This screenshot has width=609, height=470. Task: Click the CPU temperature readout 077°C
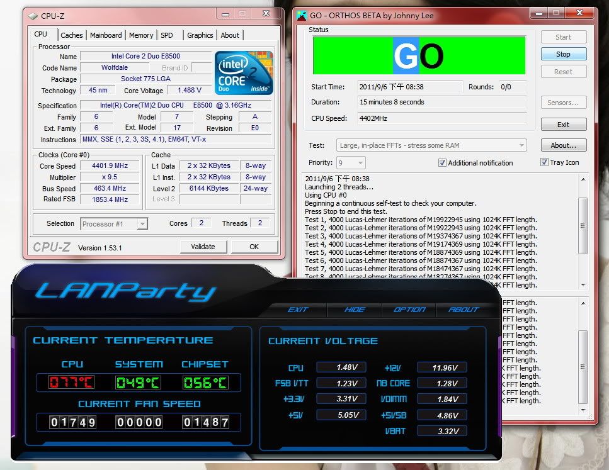click(x=71, y=383)
